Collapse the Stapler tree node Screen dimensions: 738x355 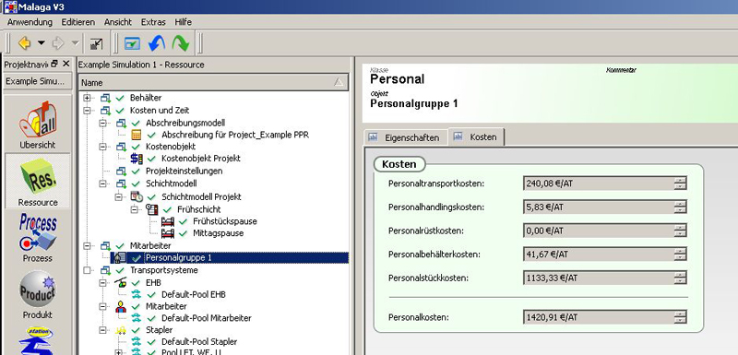[102, 330]
